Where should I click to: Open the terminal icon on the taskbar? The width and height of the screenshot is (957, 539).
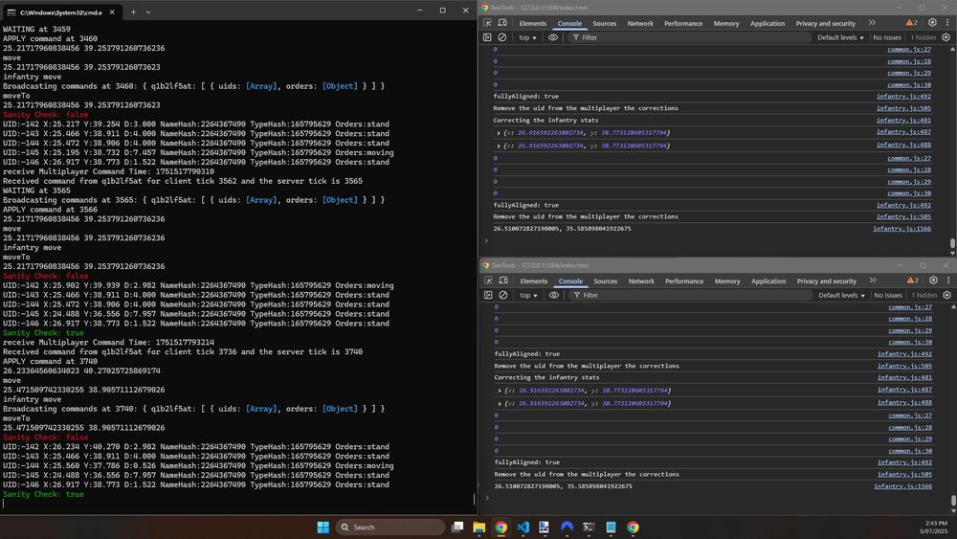[589, 527]
